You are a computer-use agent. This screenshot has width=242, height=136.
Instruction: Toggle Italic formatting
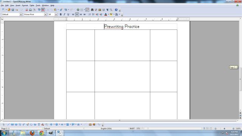64,14
